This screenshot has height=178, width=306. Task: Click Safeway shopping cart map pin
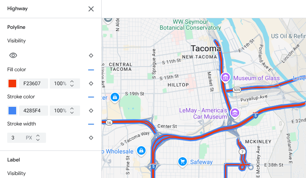(183, 161)
